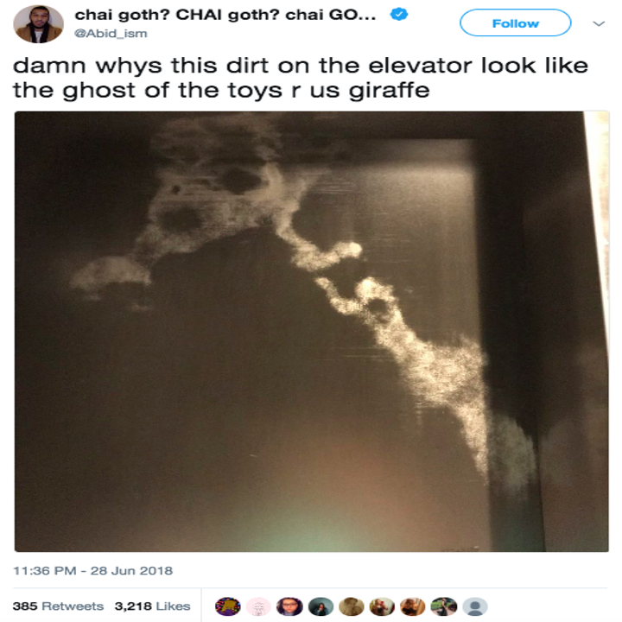
Task: View the 3,218 Likes list
Action: 152,606
